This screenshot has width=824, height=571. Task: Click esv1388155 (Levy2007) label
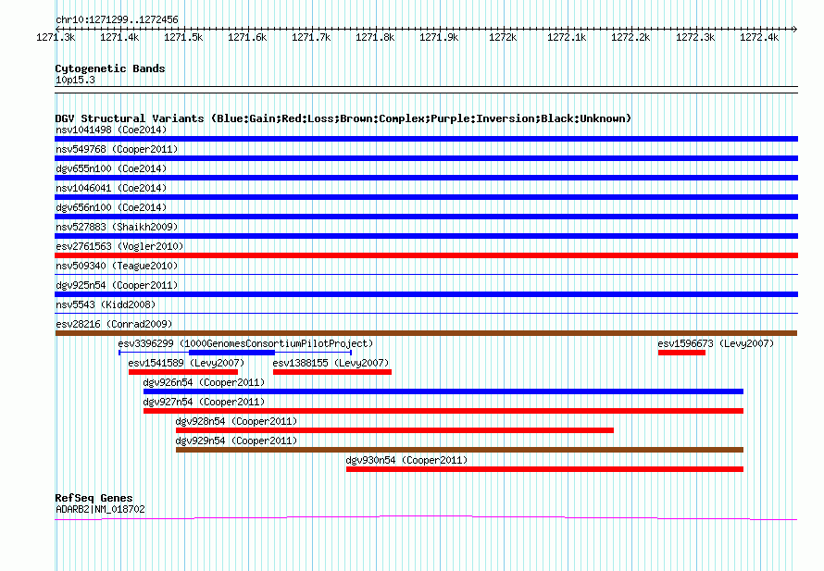pyautogui.click(x=331, y=363)
